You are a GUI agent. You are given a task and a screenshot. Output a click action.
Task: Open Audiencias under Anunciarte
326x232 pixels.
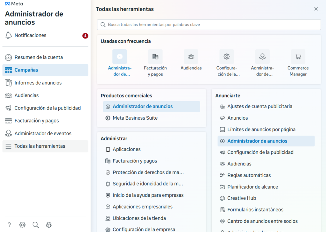(266, 164)
